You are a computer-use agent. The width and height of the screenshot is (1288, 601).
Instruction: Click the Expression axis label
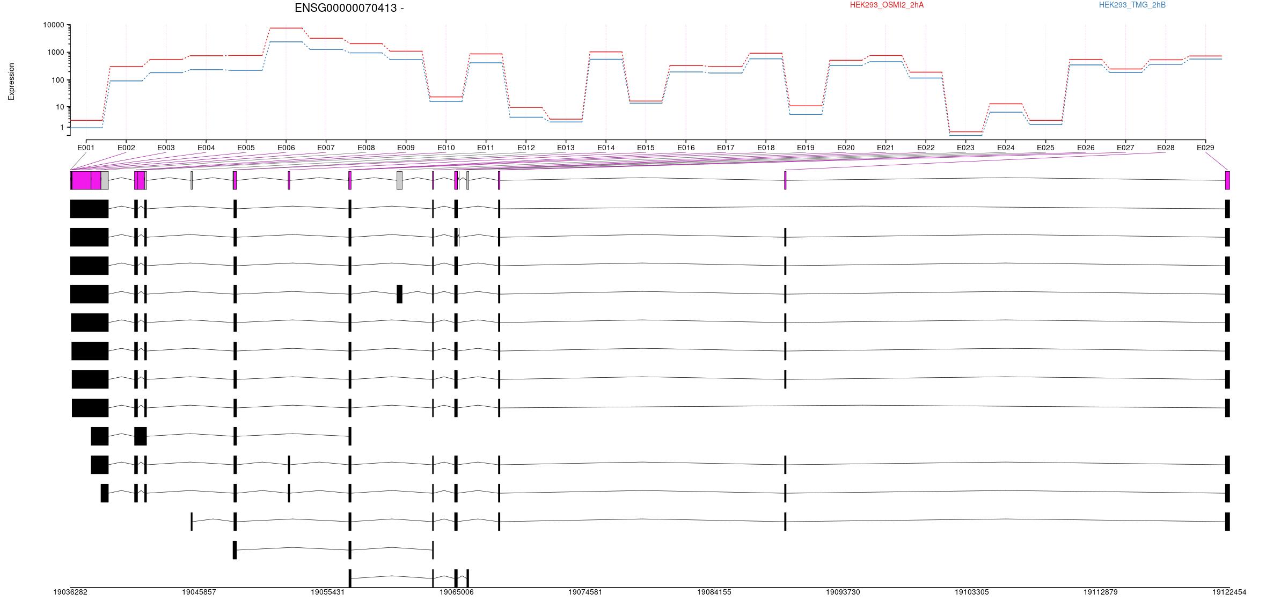(x=11, y=82)
